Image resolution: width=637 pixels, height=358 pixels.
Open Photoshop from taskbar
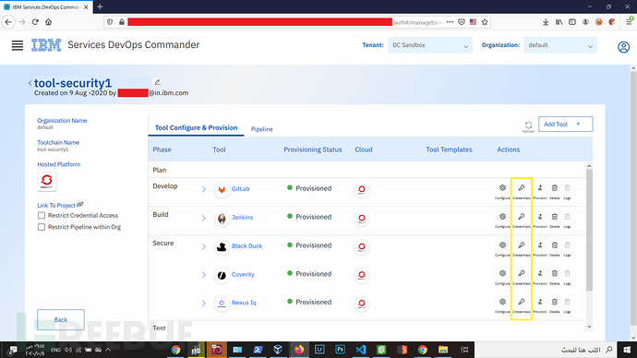340,350
